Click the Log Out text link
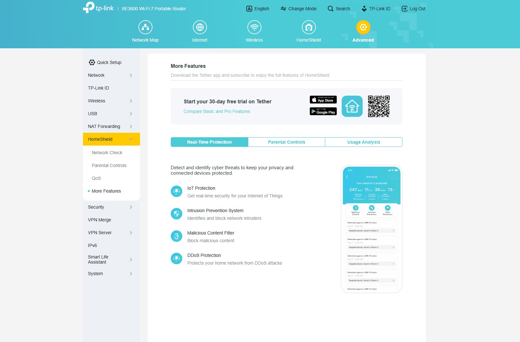 click(418, 9)
